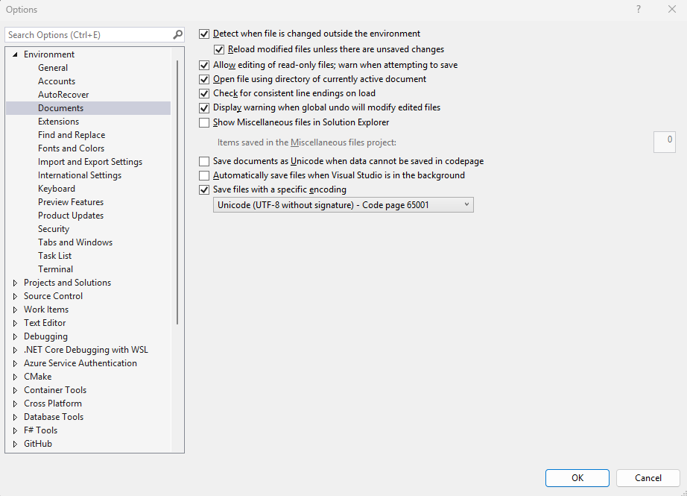Enable Show Miscellaneous files in Solution Explorer
The width and height of the screenshot is (687, 496).
[205, 122]
